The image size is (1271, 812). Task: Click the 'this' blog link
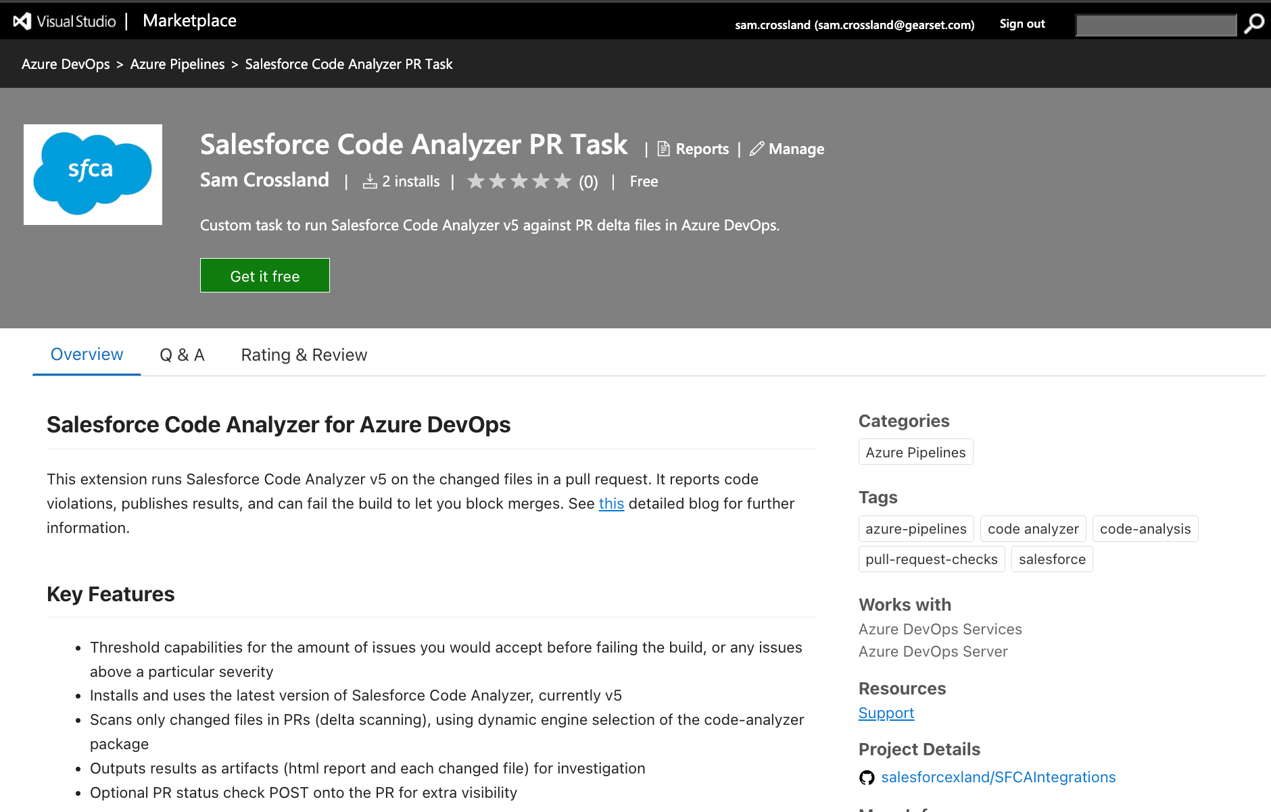pyautogui.click(x=611, y=503)
